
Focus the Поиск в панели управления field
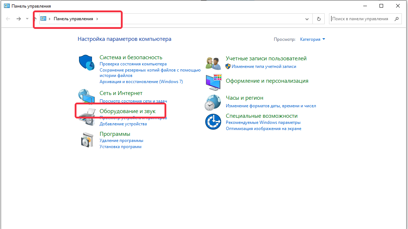coord(365,19)
